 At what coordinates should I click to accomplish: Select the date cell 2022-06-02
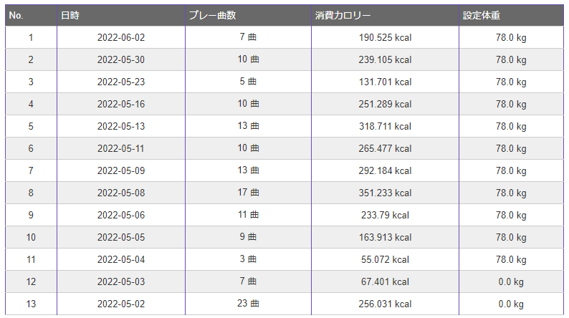[121, 37]
